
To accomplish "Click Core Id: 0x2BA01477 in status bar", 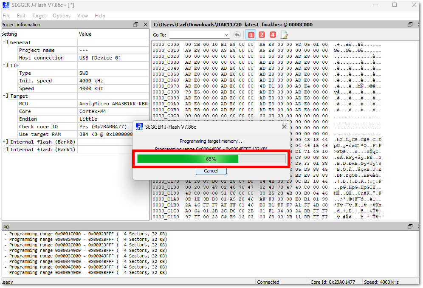I will [x=333, y=282].
